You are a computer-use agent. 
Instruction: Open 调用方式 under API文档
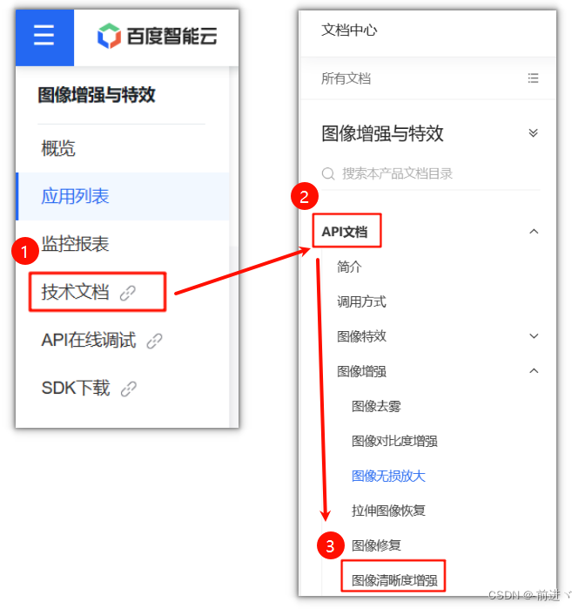(361, 301)
